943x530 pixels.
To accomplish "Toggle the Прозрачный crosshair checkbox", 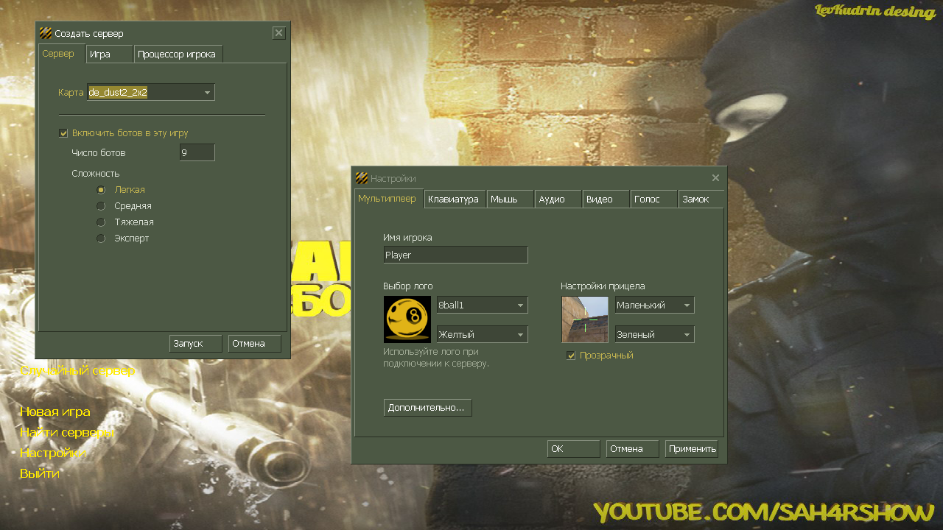I will (x=571, y=356).
